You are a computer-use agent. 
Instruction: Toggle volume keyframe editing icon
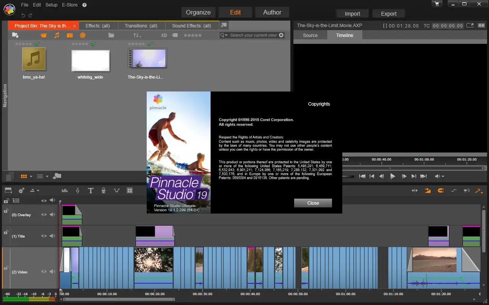click(x=453, y=191)
